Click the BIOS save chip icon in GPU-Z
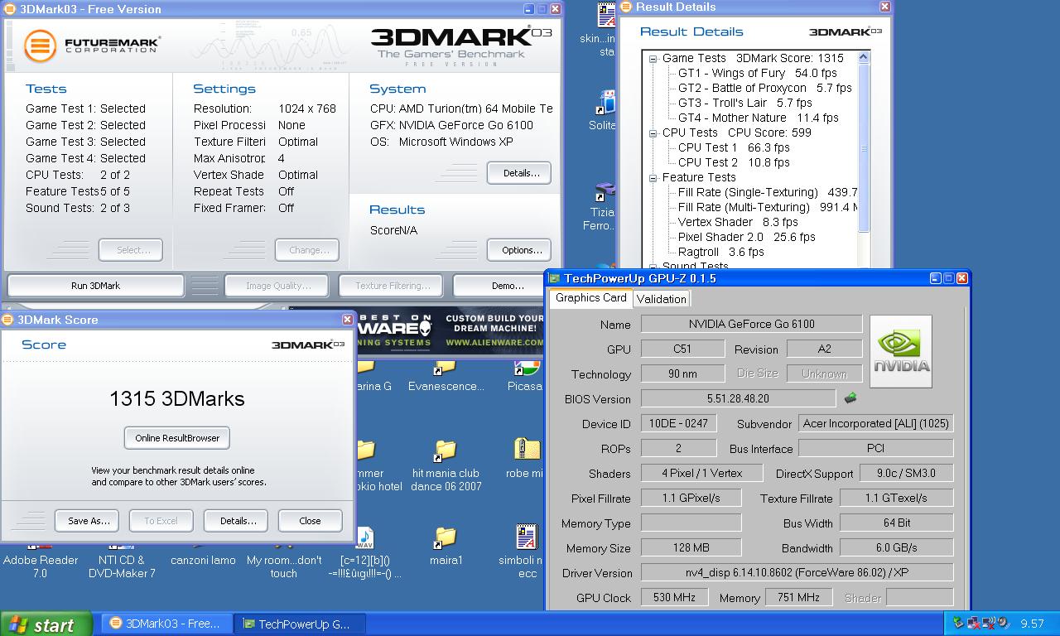 pyautogui.click(x=850, y=398)
